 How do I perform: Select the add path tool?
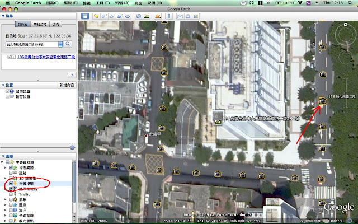click(x=112, y=16)
